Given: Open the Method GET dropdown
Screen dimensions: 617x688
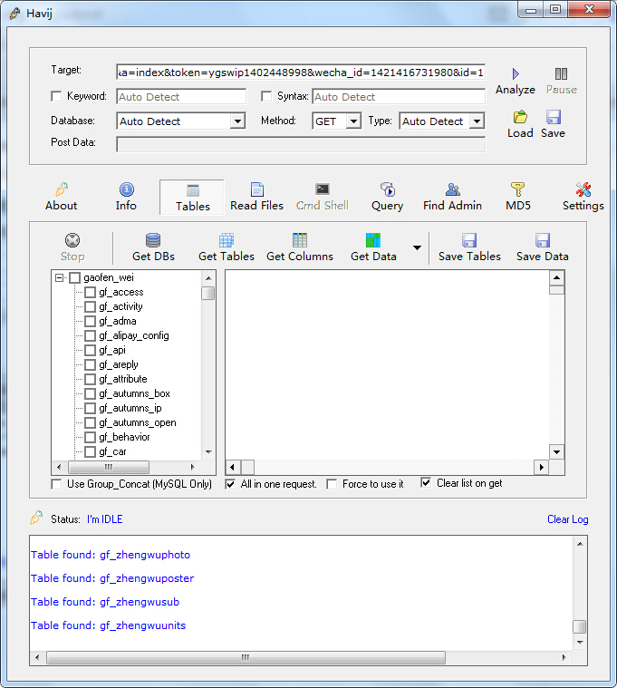Looking at the screenshot, I should (x=353, y=121).
